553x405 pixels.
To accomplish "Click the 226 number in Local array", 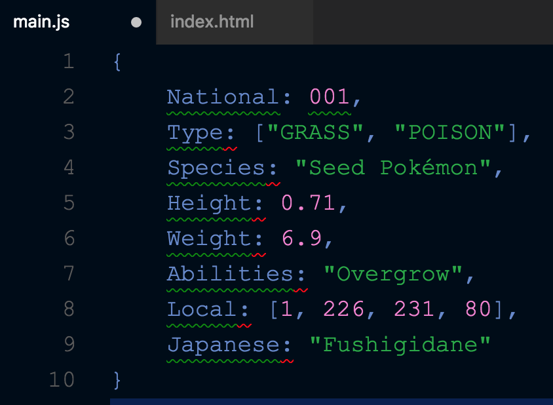I will point(344,309).
